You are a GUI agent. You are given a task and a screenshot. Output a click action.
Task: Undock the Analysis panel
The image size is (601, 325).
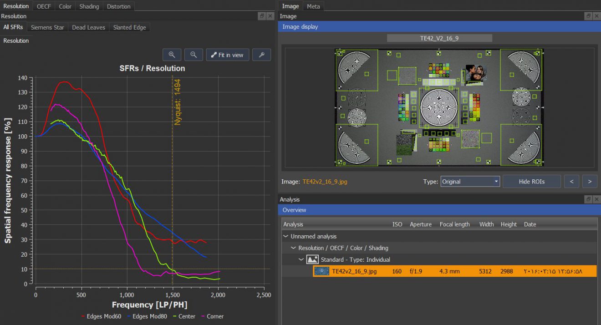588,199
